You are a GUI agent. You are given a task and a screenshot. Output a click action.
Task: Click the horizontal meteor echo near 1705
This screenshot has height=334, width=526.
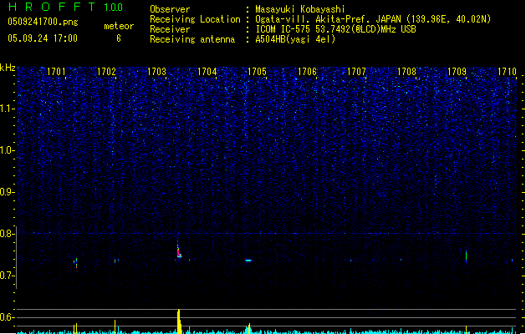[248, 261]
